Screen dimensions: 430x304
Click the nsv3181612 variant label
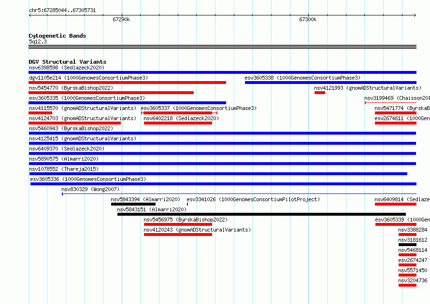pos(413,240)
